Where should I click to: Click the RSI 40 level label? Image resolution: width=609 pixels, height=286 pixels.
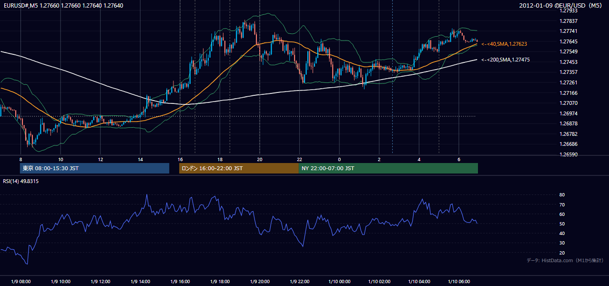562,233
